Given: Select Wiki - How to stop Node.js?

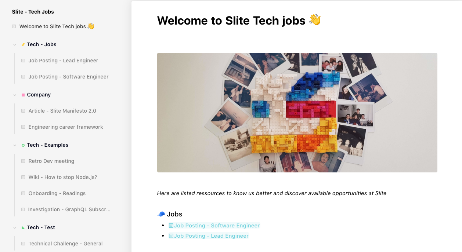Looking at the screenshot, I should [x=63, y=177].
